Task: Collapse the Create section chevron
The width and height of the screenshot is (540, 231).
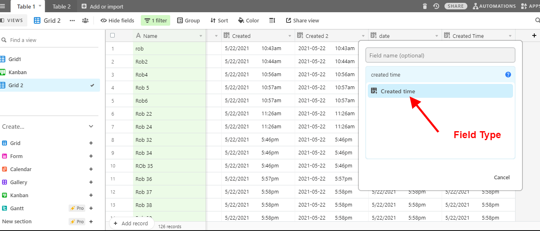Action: [x=91, y=127]
